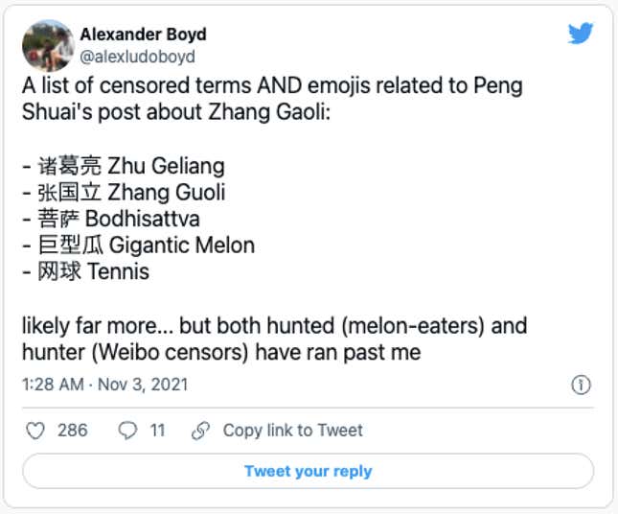The height and width of the screenshot is (514, 618).
Task: Click the Zhu Geliang list line
Action: point(124,166)
